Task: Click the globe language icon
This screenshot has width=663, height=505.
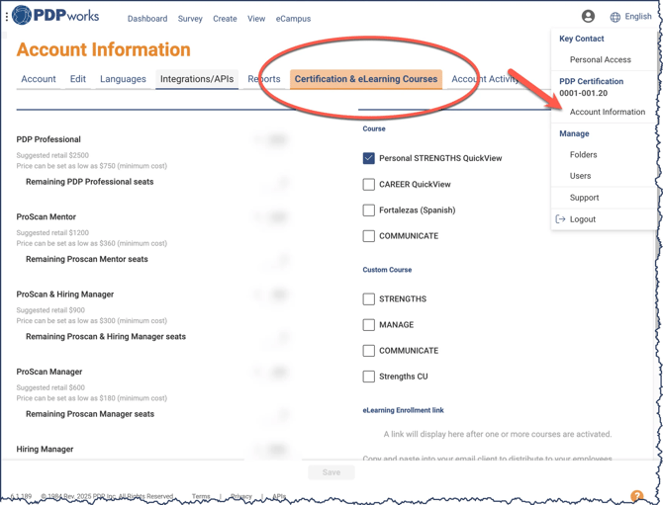Action: pos(616,17)
